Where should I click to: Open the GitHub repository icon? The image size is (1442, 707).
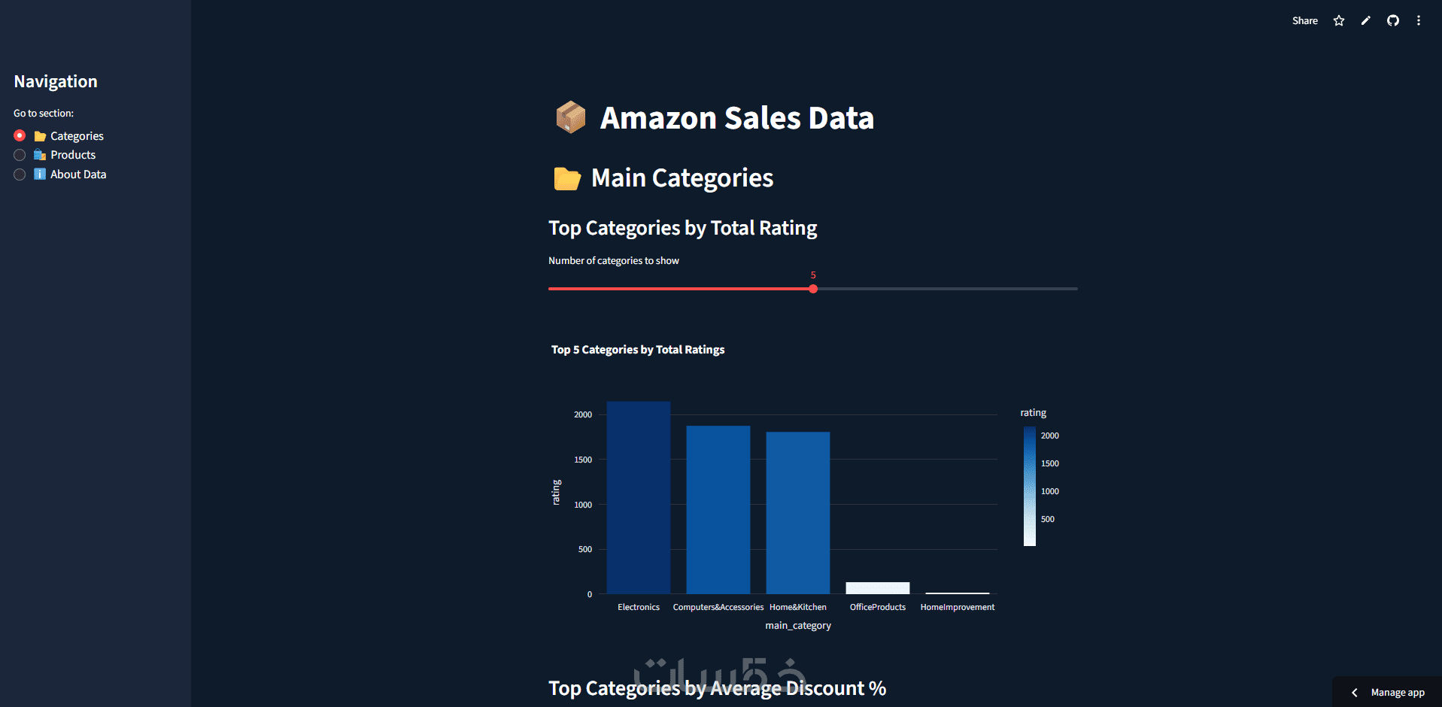(1393, 21)
